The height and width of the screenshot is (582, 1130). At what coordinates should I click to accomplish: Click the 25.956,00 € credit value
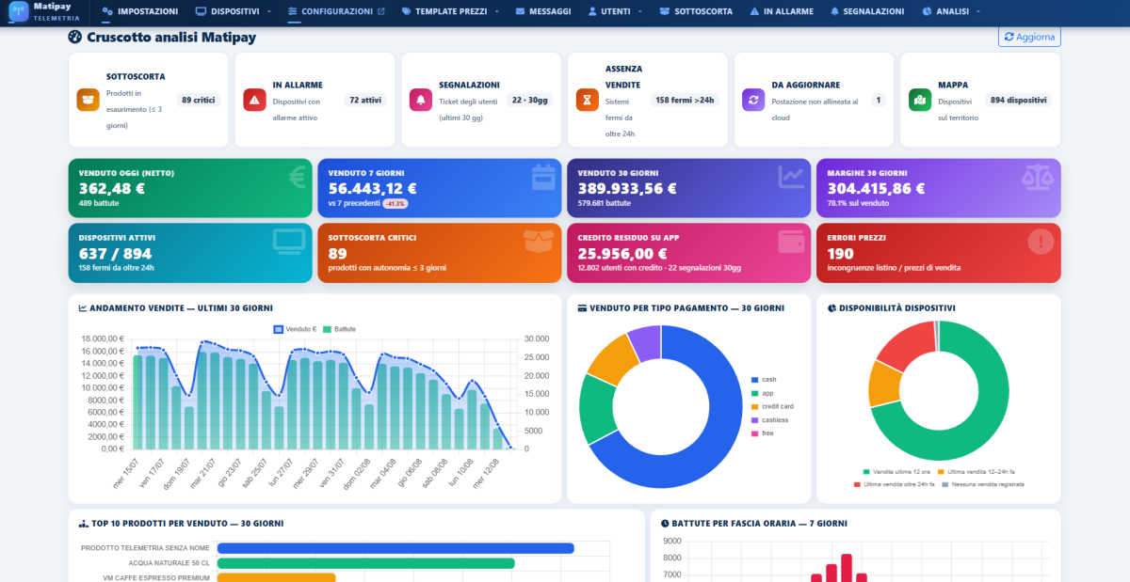click(622, 254)
